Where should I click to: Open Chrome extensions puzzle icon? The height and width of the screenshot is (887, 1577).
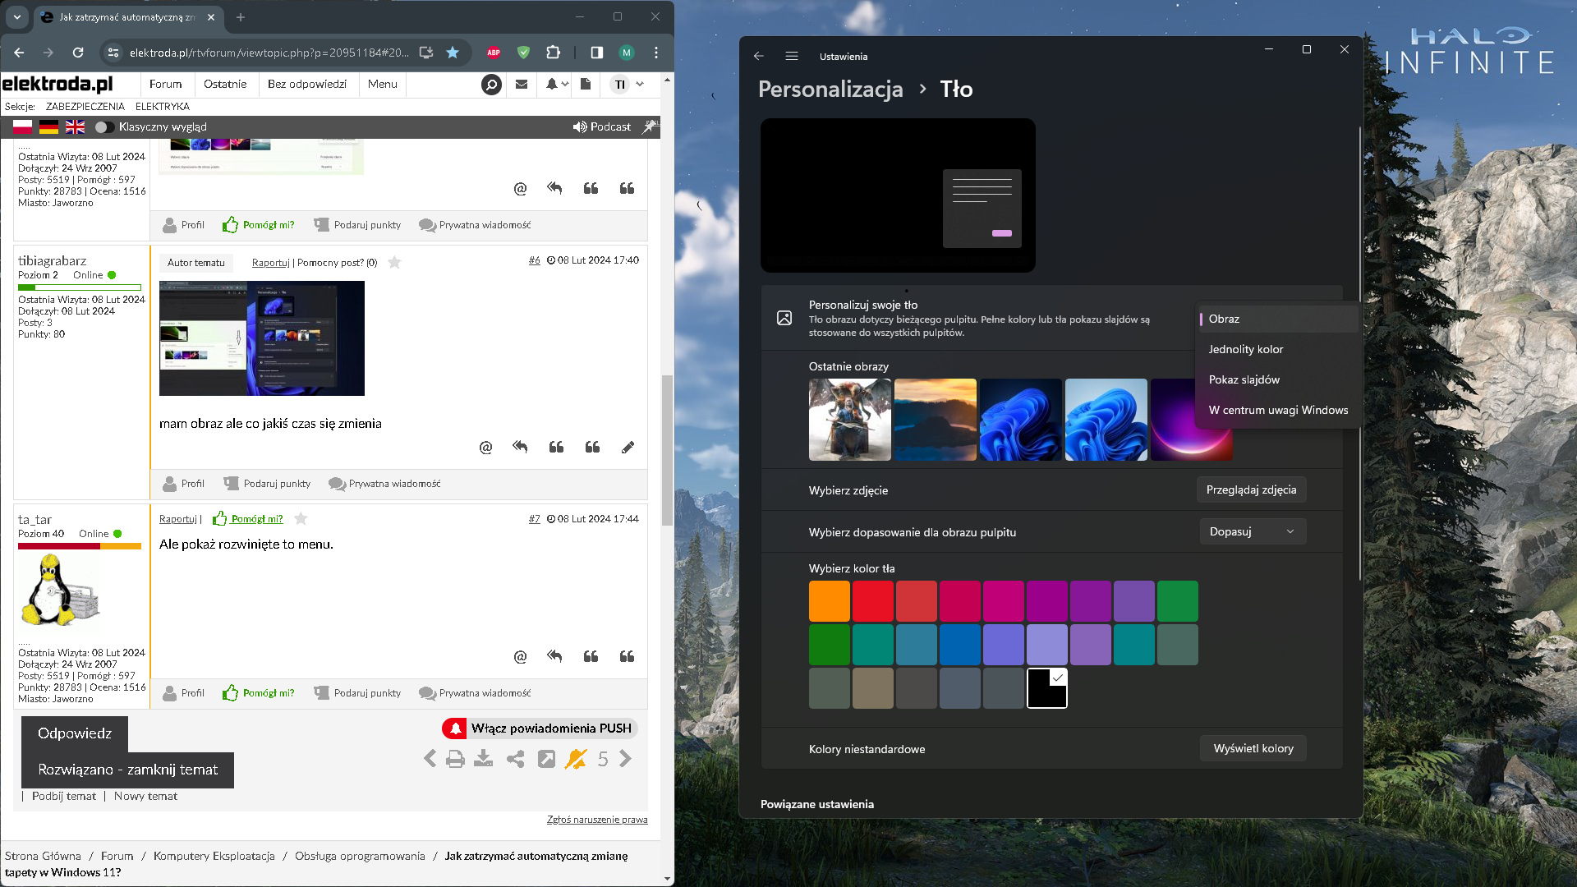point(554,53)
